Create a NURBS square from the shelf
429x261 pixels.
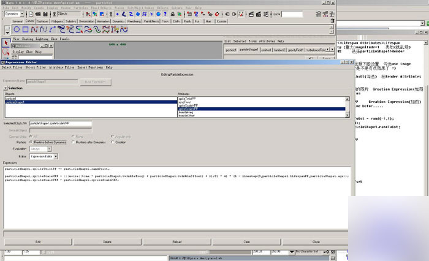26,29
